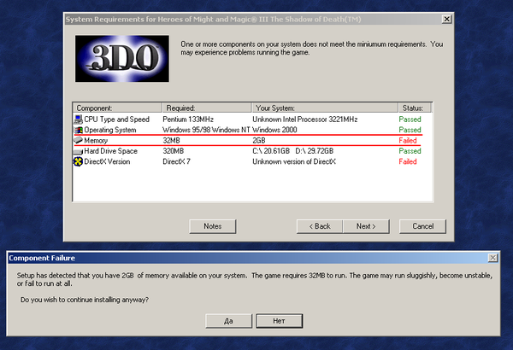Proceed with the Next button
Screen dimensions: 513x350
pyautogui.click(x=366, y=226)
